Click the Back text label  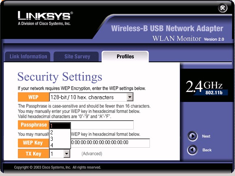(207, 150)
